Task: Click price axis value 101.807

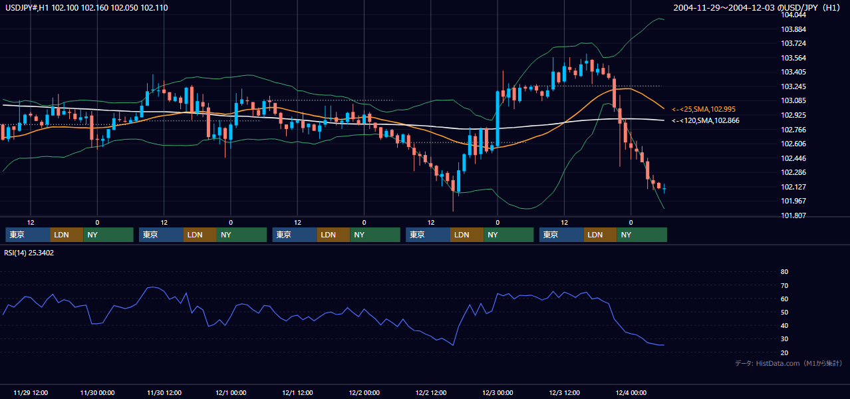Action: [x=793, y=215]
